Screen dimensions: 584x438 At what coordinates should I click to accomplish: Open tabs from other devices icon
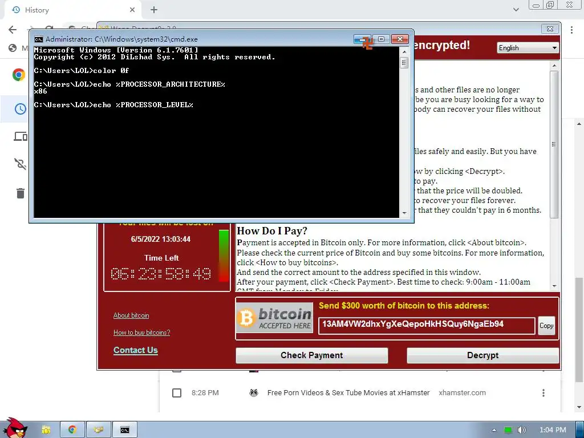[x=21, y=137]
